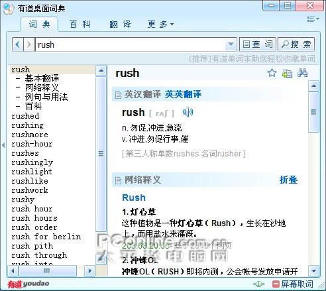The height and width of the screenshot is (291, 326).
Task: Select the 英英翻译 tab
Action: click(183, 94)
